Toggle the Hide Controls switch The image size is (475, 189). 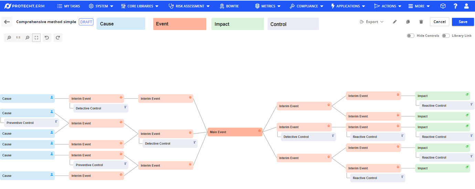[410, 36]
